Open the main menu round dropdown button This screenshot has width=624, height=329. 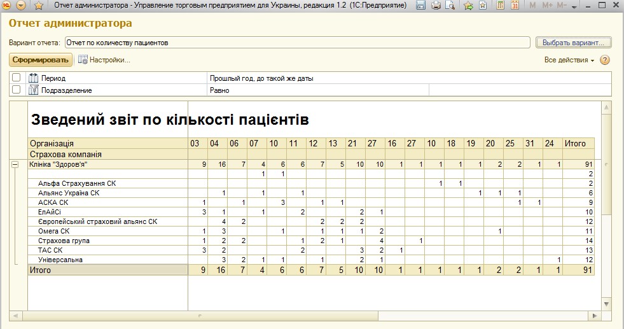pyautogui.click(x=22, y=5)
